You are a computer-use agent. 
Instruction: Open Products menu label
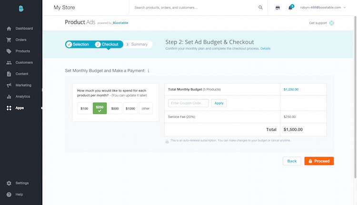pos(23,51)
